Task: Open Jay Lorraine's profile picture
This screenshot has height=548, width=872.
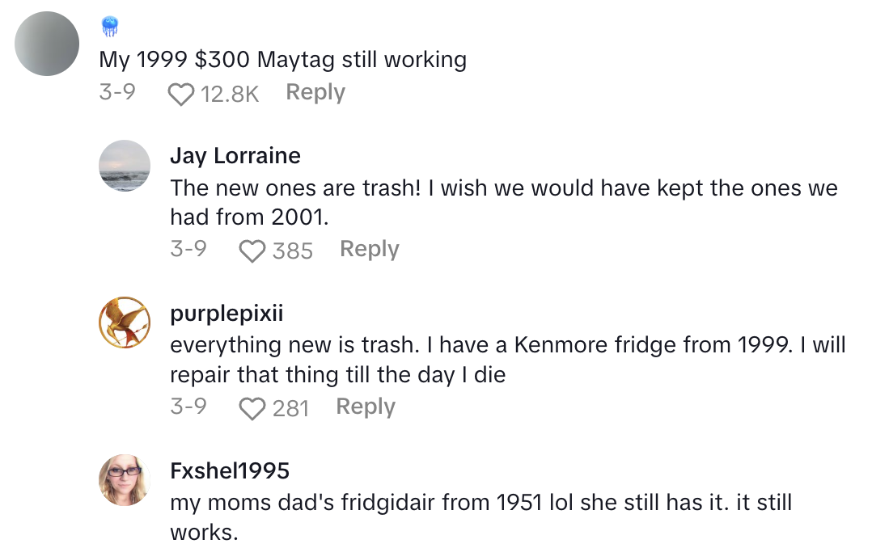Action: 125,166
